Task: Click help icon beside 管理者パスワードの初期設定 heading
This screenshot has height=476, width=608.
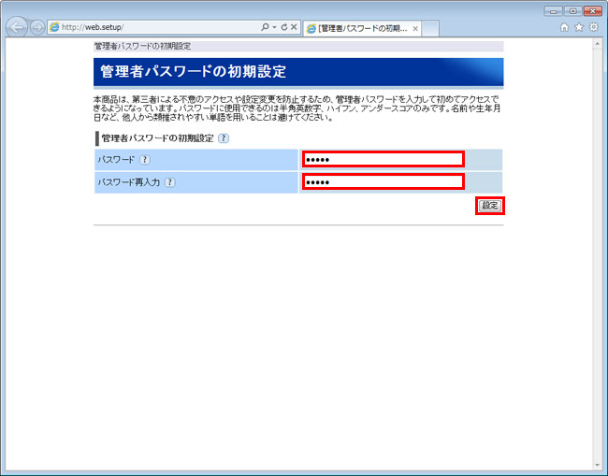Action: [x=224, y=138]
